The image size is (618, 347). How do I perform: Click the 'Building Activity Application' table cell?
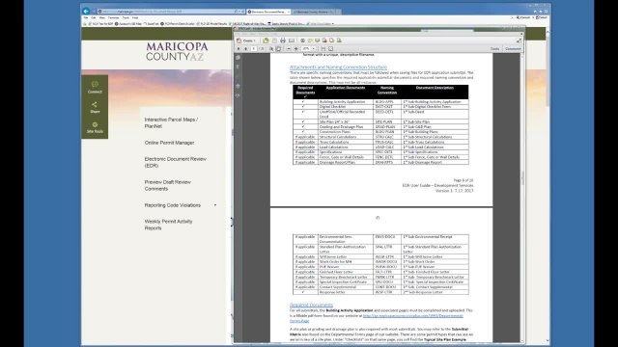point(346,102)
